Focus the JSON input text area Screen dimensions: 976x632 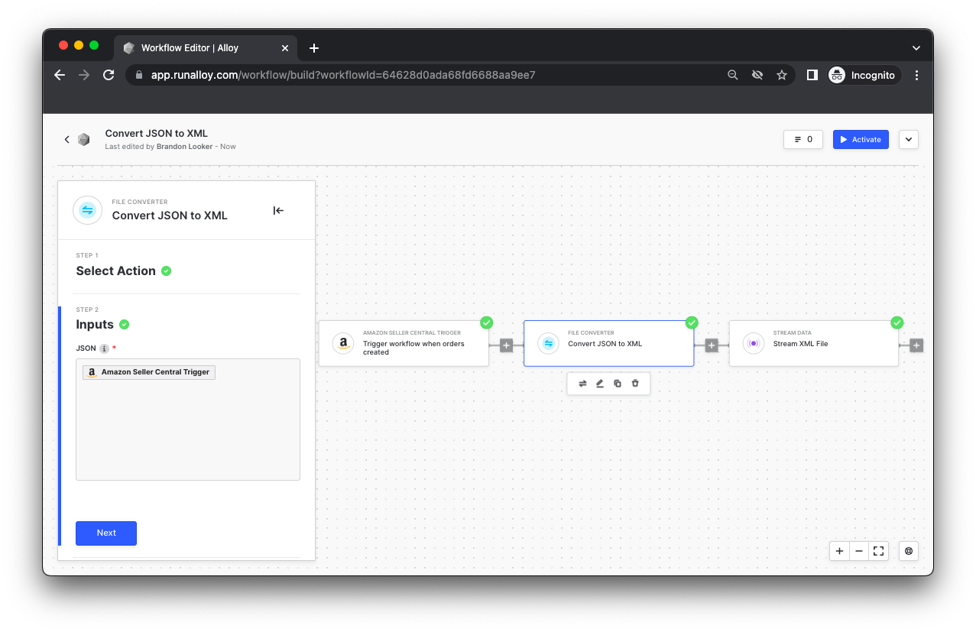(x=188, y=419)
